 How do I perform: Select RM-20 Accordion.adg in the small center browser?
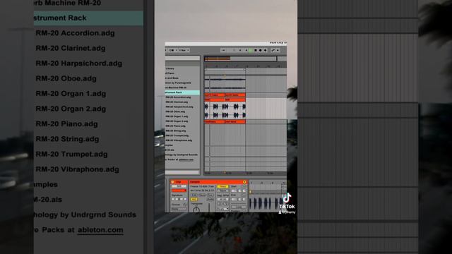pyautogui.click(x=178, y=97)
